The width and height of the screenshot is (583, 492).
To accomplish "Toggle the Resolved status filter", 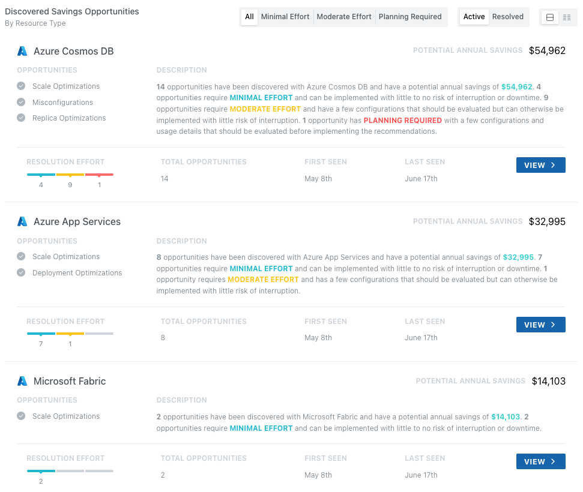I will point(508,17).
